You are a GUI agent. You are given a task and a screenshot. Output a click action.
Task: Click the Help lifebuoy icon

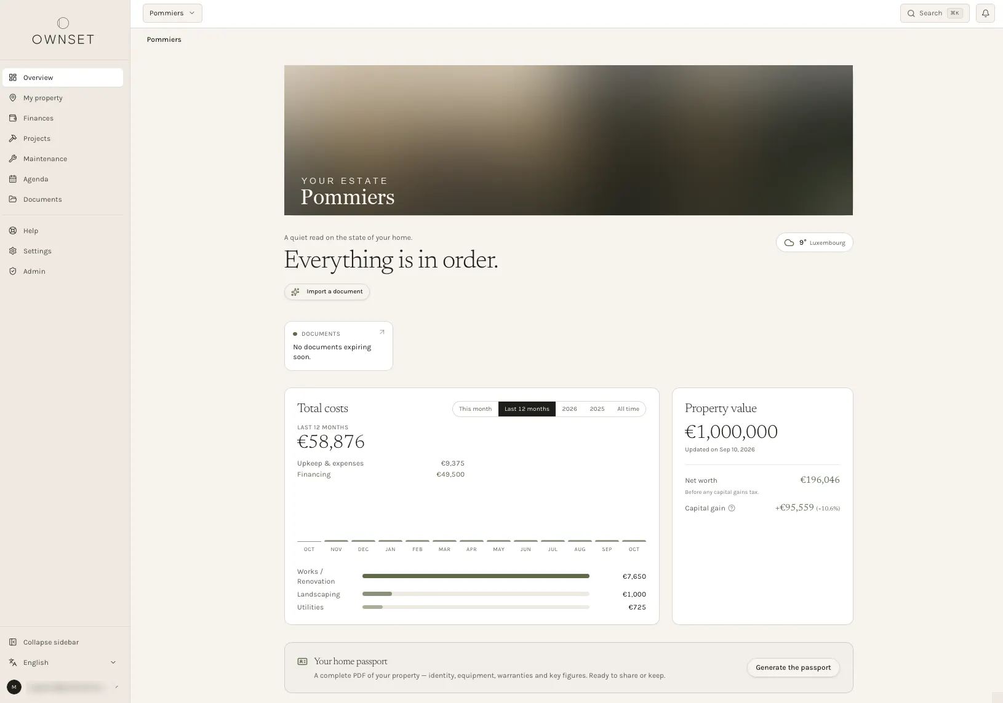[x=13, y=231]
